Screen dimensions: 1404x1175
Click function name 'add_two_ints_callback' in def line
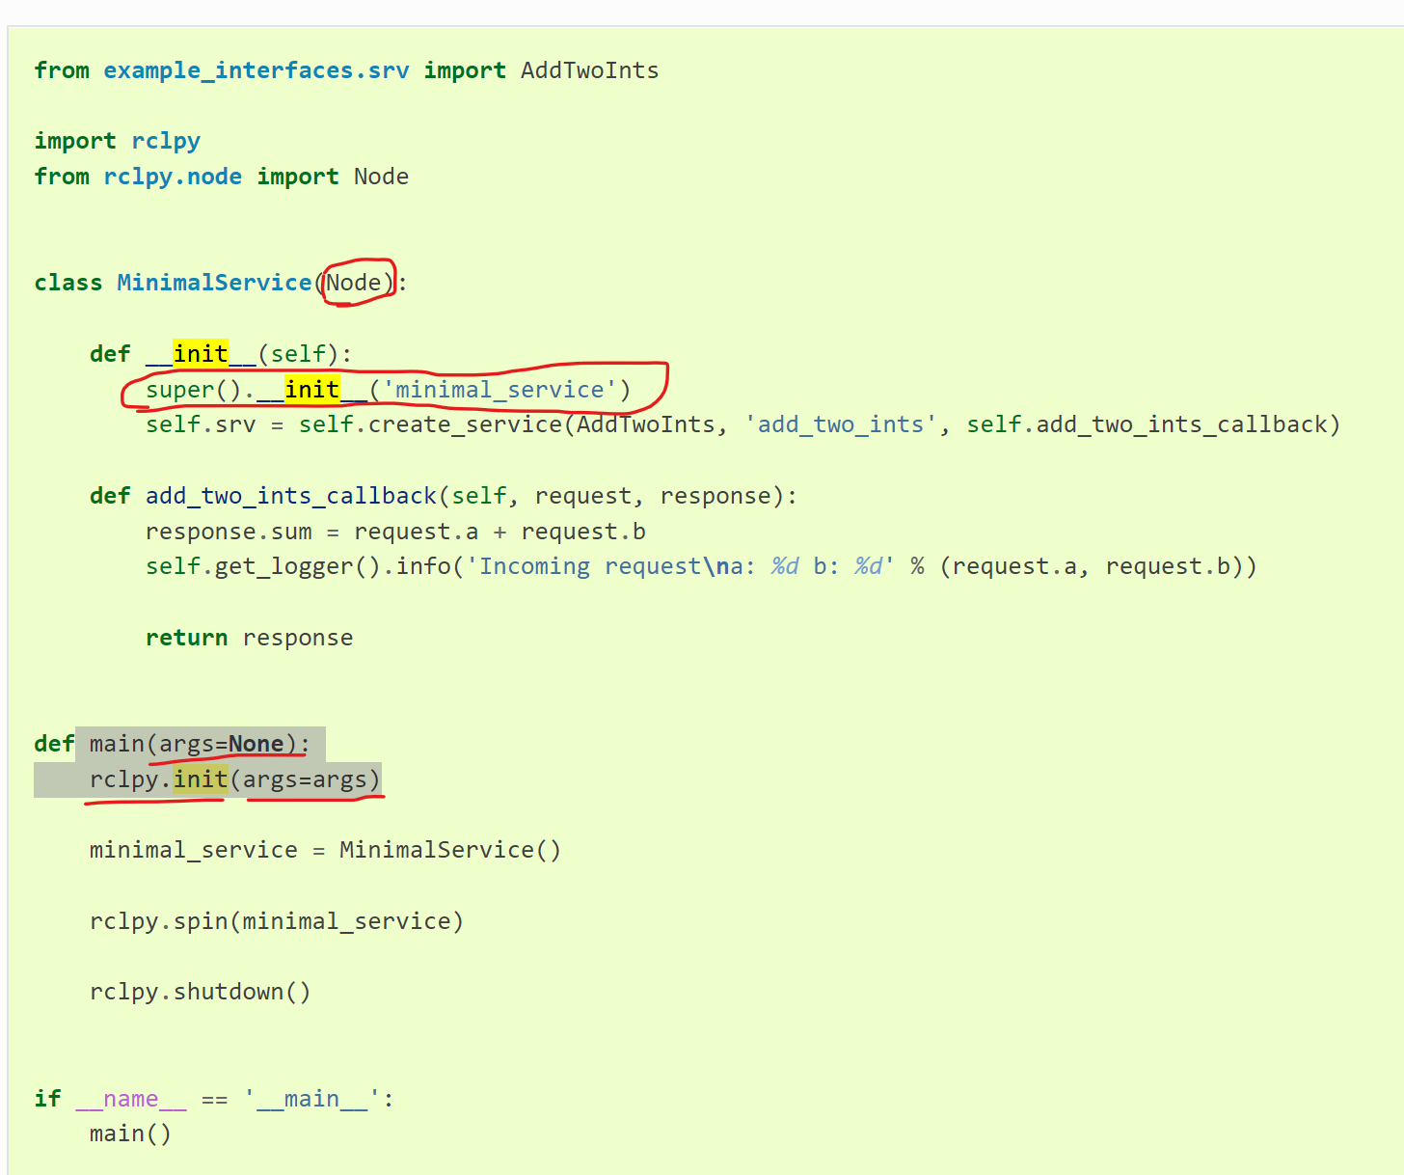(x=291, y=496)
